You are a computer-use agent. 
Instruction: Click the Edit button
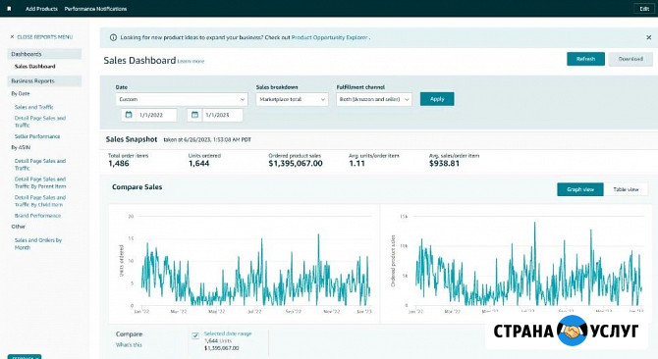pyautogui.click(x=644, y=9)
